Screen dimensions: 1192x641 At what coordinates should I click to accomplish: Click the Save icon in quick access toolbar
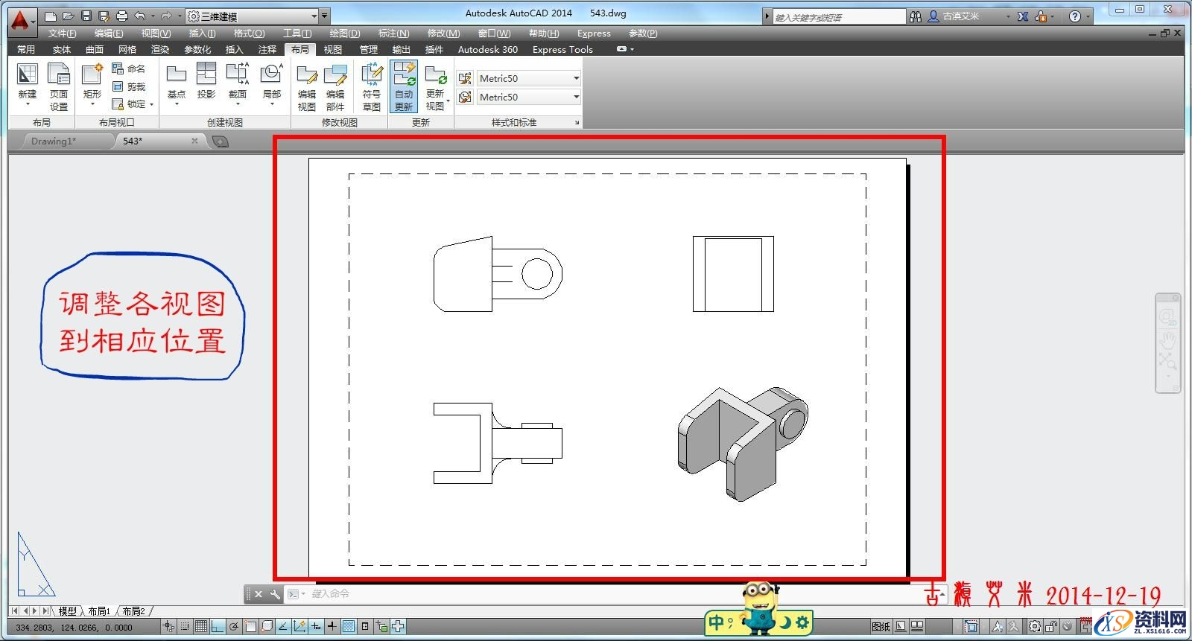click(x=86, y=16)
